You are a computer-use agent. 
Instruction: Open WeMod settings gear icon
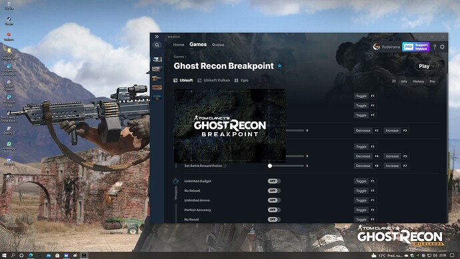coord(442,47)
